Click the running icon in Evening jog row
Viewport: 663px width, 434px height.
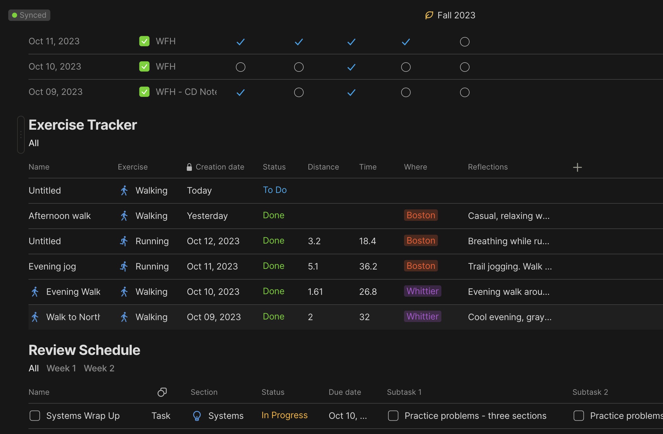(x=124, y=266)
